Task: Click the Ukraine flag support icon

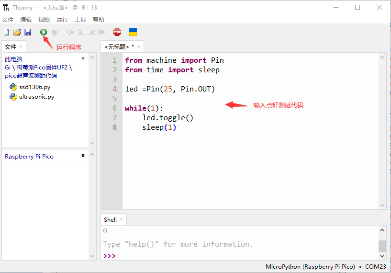Action: click(133, 32)
